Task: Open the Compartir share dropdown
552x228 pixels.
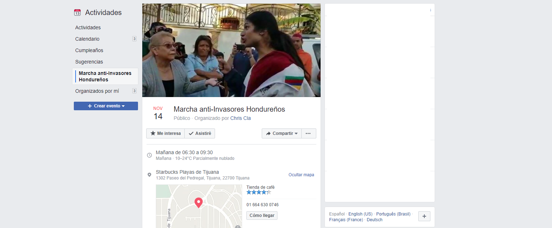Action: pyautogui.click(x=282, y=133)
